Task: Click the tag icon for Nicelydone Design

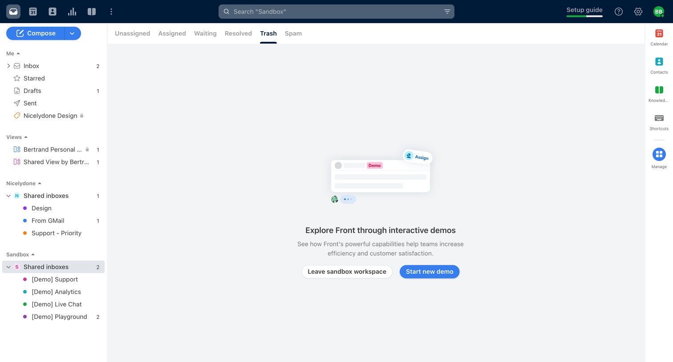Action: (x=17, y=116)
